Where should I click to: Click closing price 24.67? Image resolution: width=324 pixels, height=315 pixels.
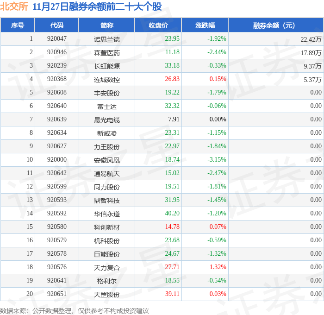[172, 254]
